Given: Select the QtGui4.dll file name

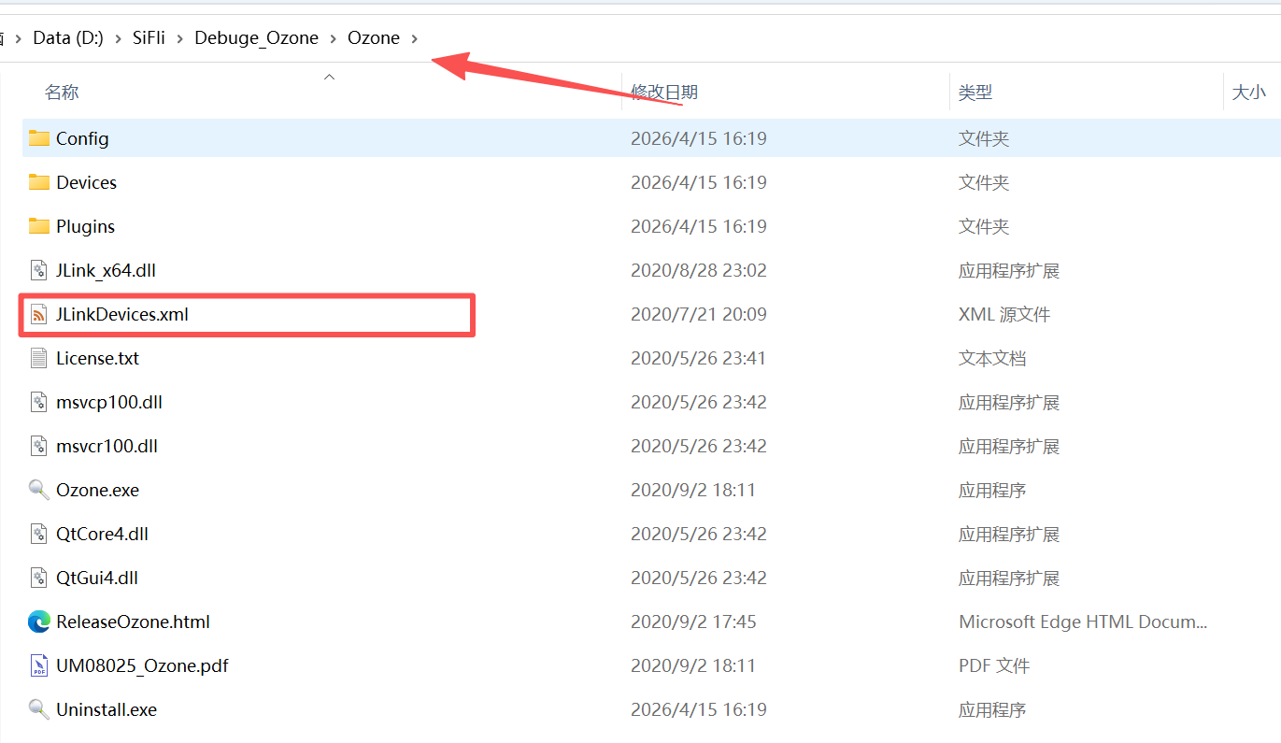Looking at the screenshot, I should point(97,578).
